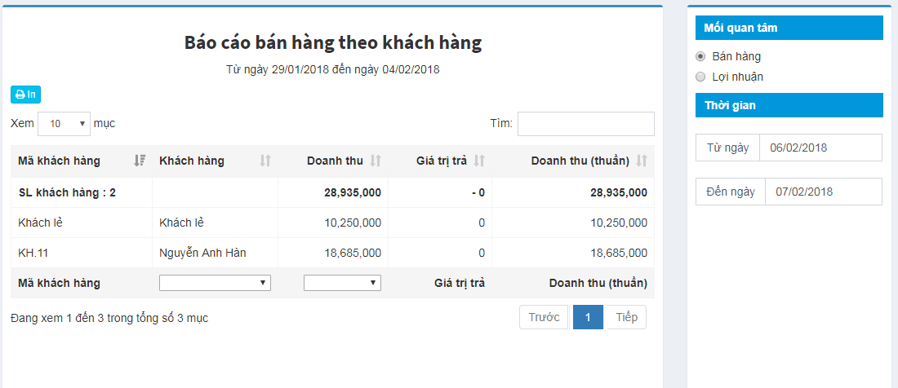This screenshot has width=898, height=388.
Task: Sort by Doanh thu (thuần) column icon
Action: pos(642,161)
